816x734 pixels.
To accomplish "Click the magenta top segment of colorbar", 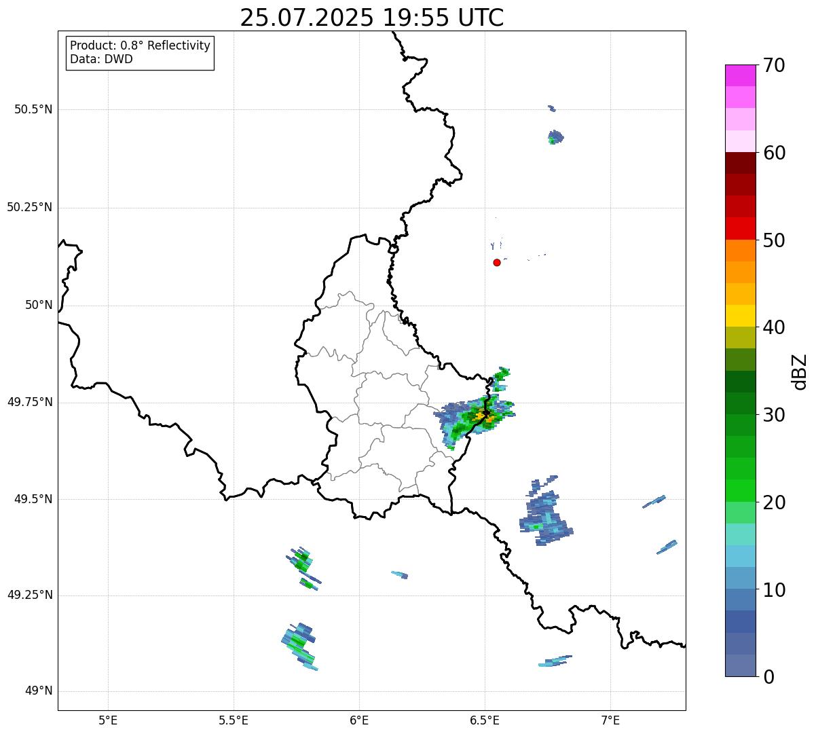I will (x=740, y=75).
